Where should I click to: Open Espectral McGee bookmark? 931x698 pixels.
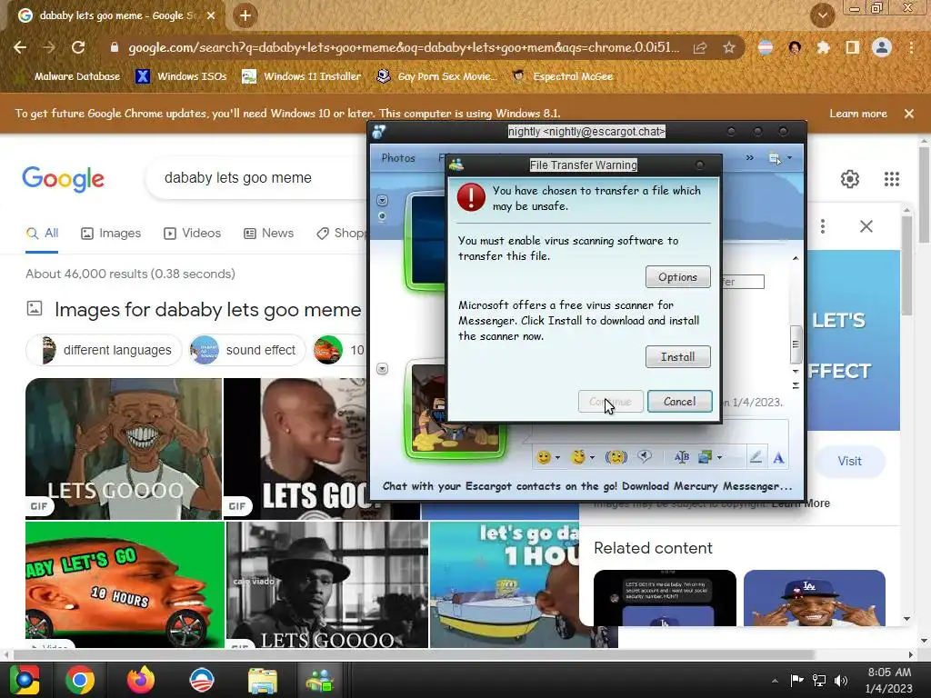pos(563,76)
